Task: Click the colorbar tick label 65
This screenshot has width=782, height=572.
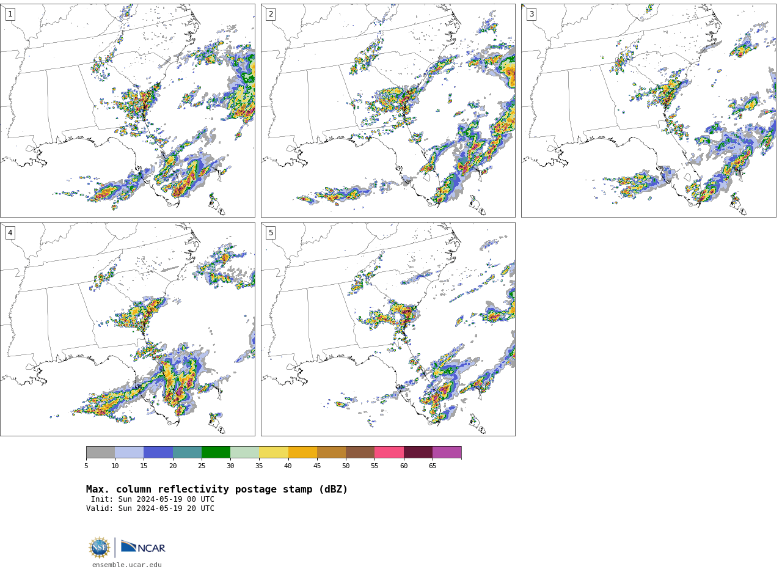Action: point(433,466)
